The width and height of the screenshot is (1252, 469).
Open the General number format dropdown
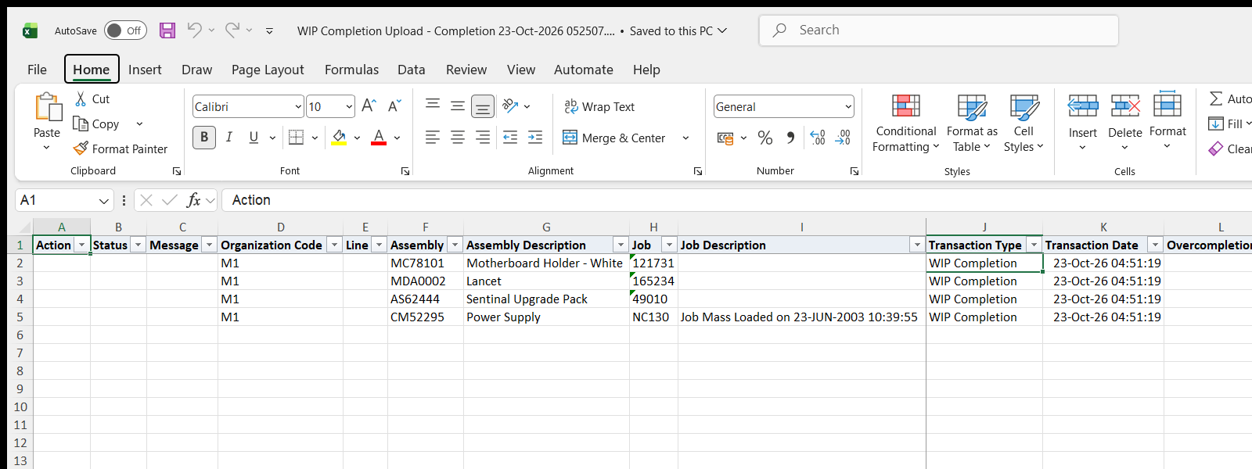[848, 107]
